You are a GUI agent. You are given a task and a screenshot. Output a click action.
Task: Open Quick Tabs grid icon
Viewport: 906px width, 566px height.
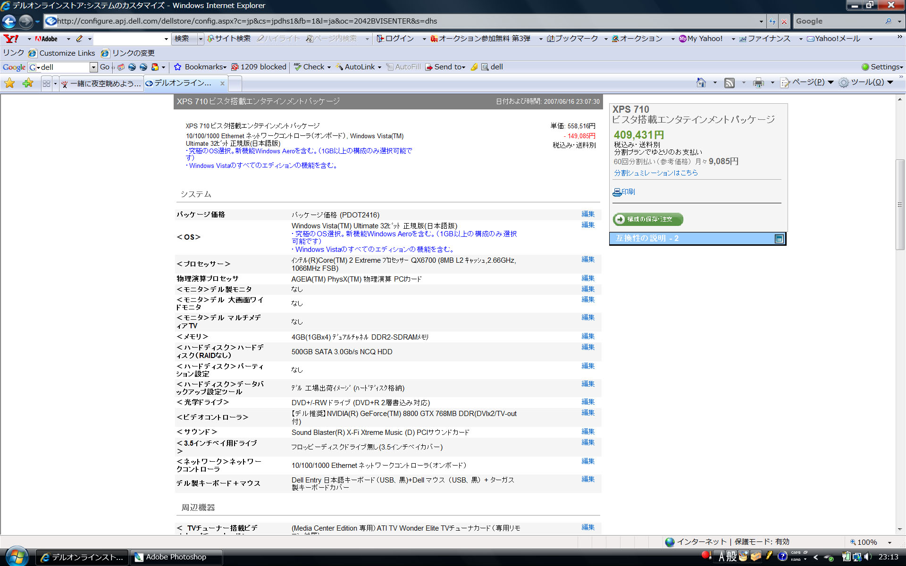[46, 83]
